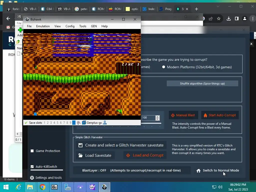Viewport: 256px width, 192px height.
Task: Open a new Chrome tab with plus
Action: pos(196,9)
